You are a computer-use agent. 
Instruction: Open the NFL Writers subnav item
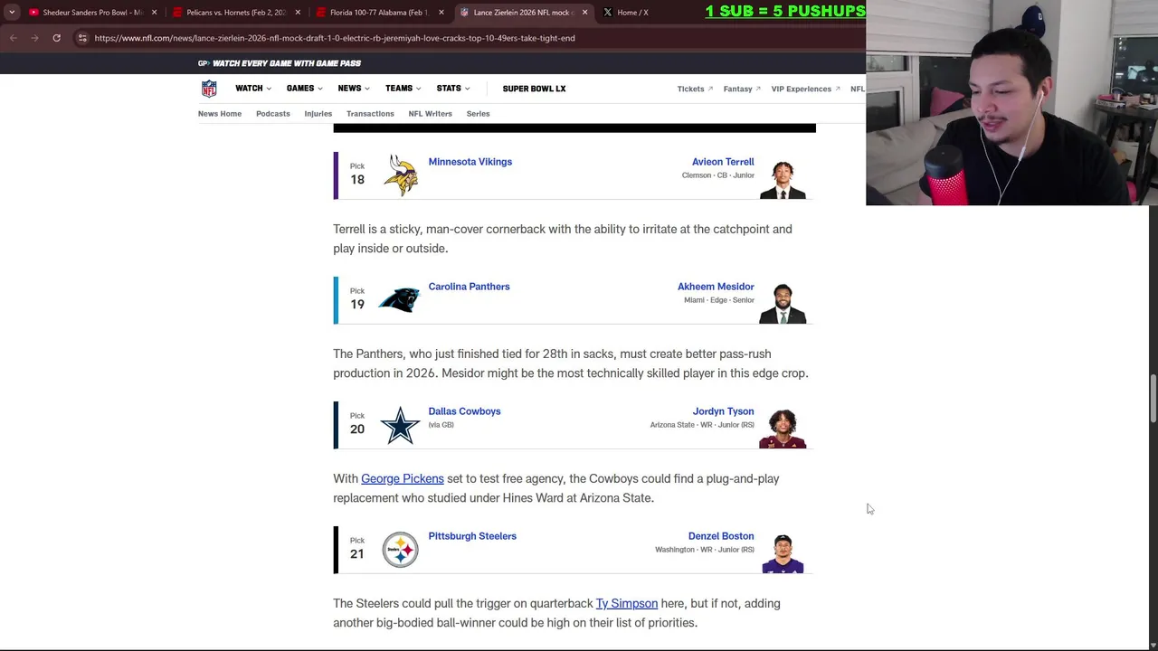coord(430,114)
